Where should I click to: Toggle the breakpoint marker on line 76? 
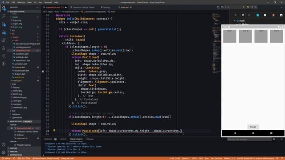[x=43, y=72]
